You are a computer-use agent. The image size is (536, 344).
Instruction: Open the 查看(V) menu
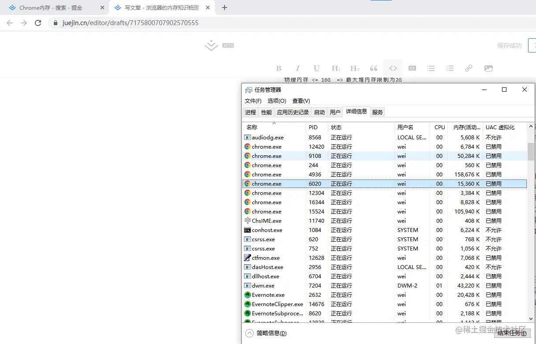(x=301, y=101)
